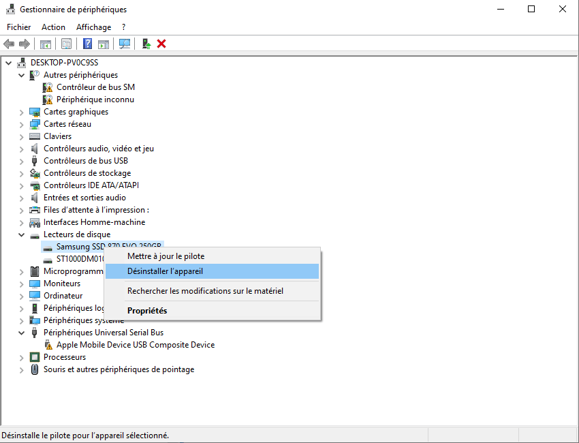
Task: Expand the Processeurs category
Action: [x=21, y=356]
